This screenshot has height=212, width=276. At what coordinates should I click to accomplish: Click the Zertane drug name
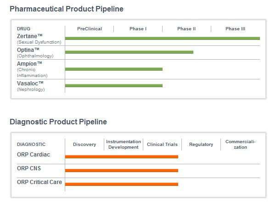click(29, 36)
